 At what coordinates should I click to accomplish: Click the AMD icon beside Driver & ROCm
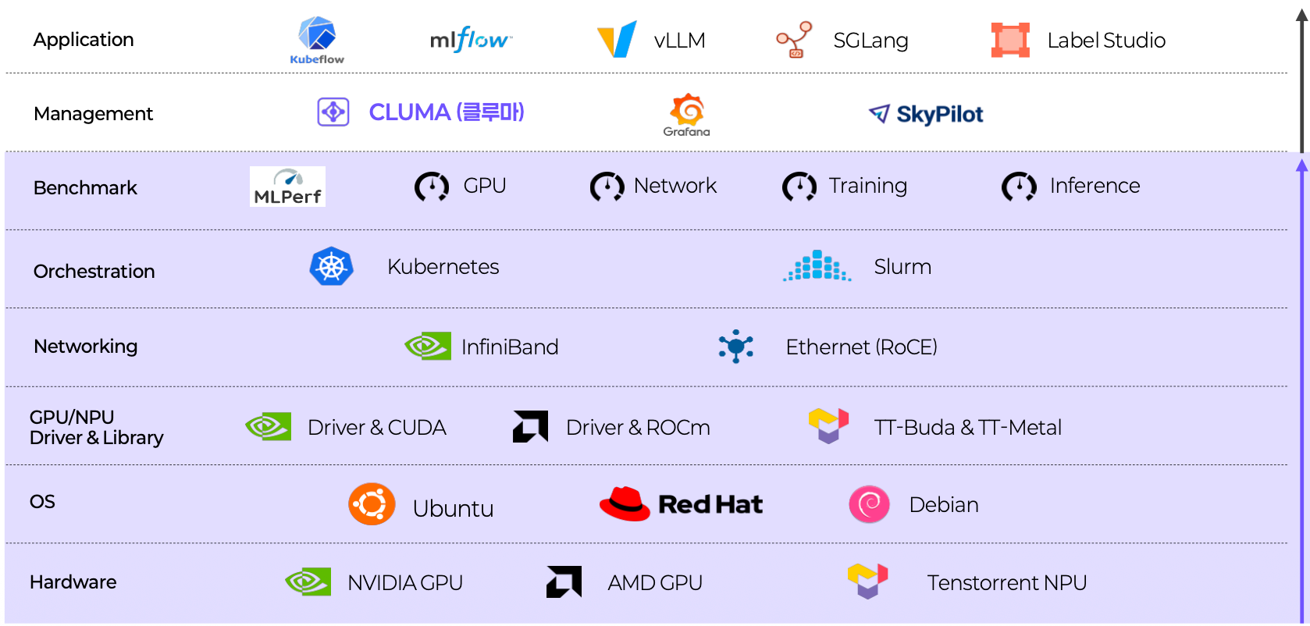click(530, 426)
